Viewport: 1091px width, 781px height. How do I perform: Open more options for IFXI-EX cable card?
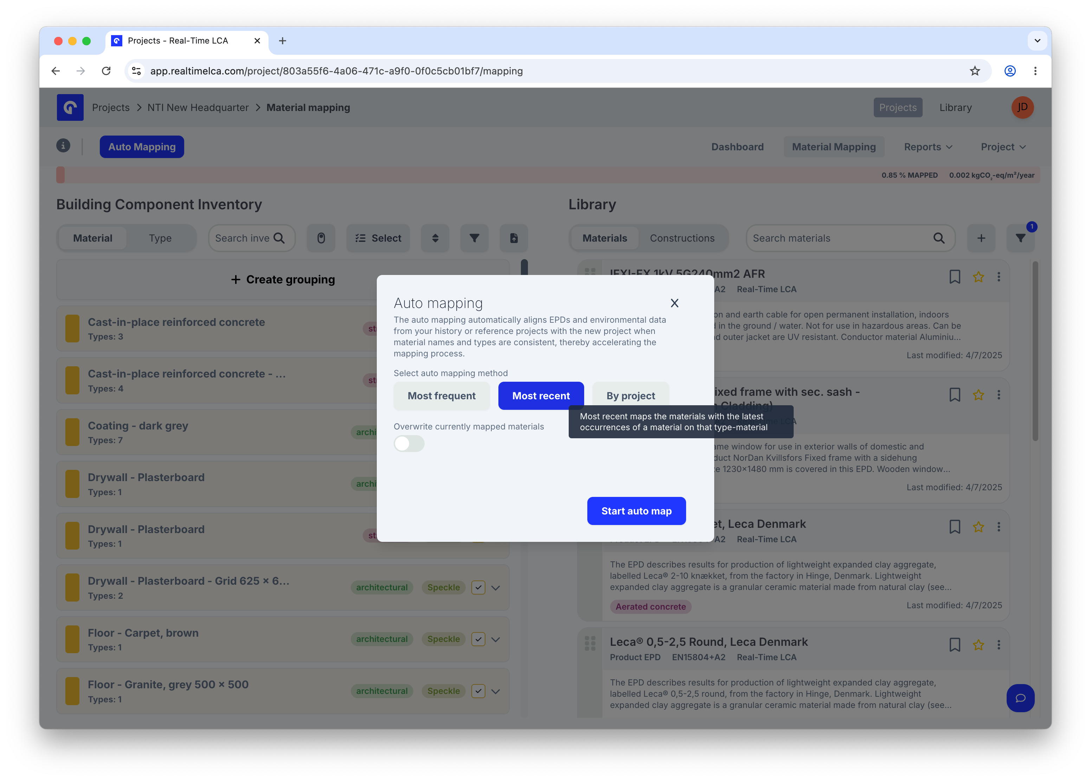pyautogui.click(x=999, y=277)
